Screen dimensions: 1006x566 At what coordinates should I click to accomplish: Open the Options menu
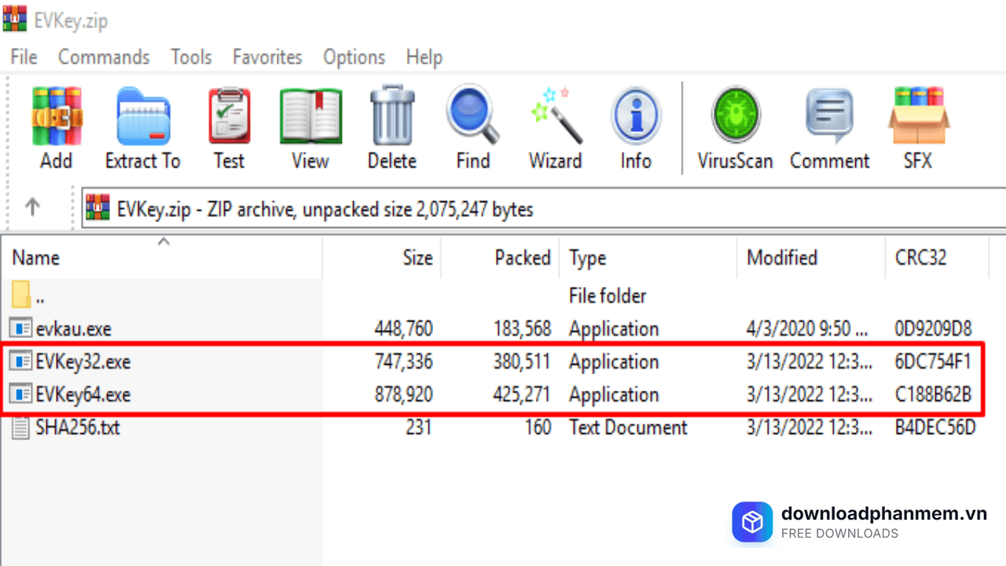pos(354,57)
